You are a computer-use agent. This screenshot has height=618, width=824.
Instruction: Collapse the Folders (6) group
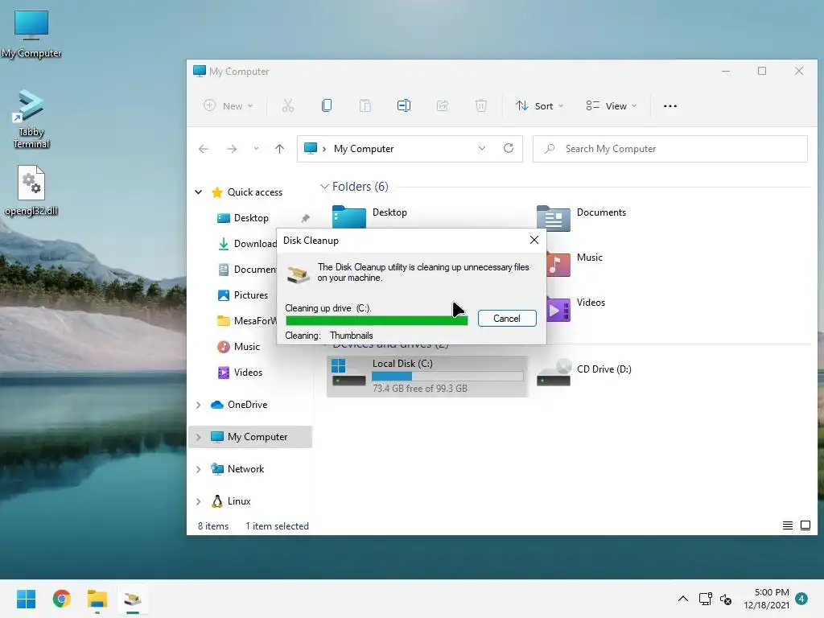324,187
